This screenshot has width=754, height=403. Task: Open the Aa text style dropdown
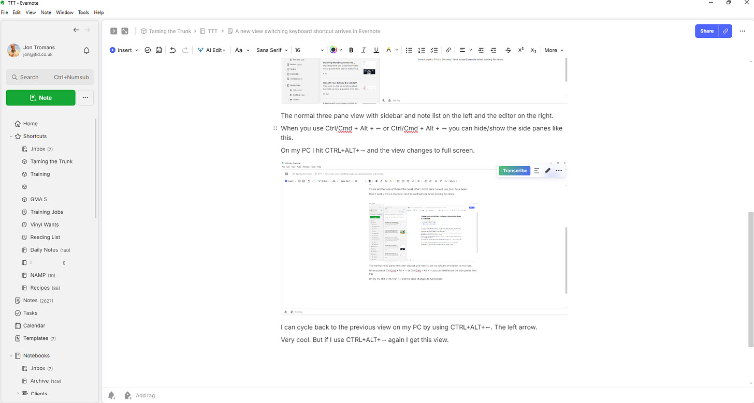242,50
